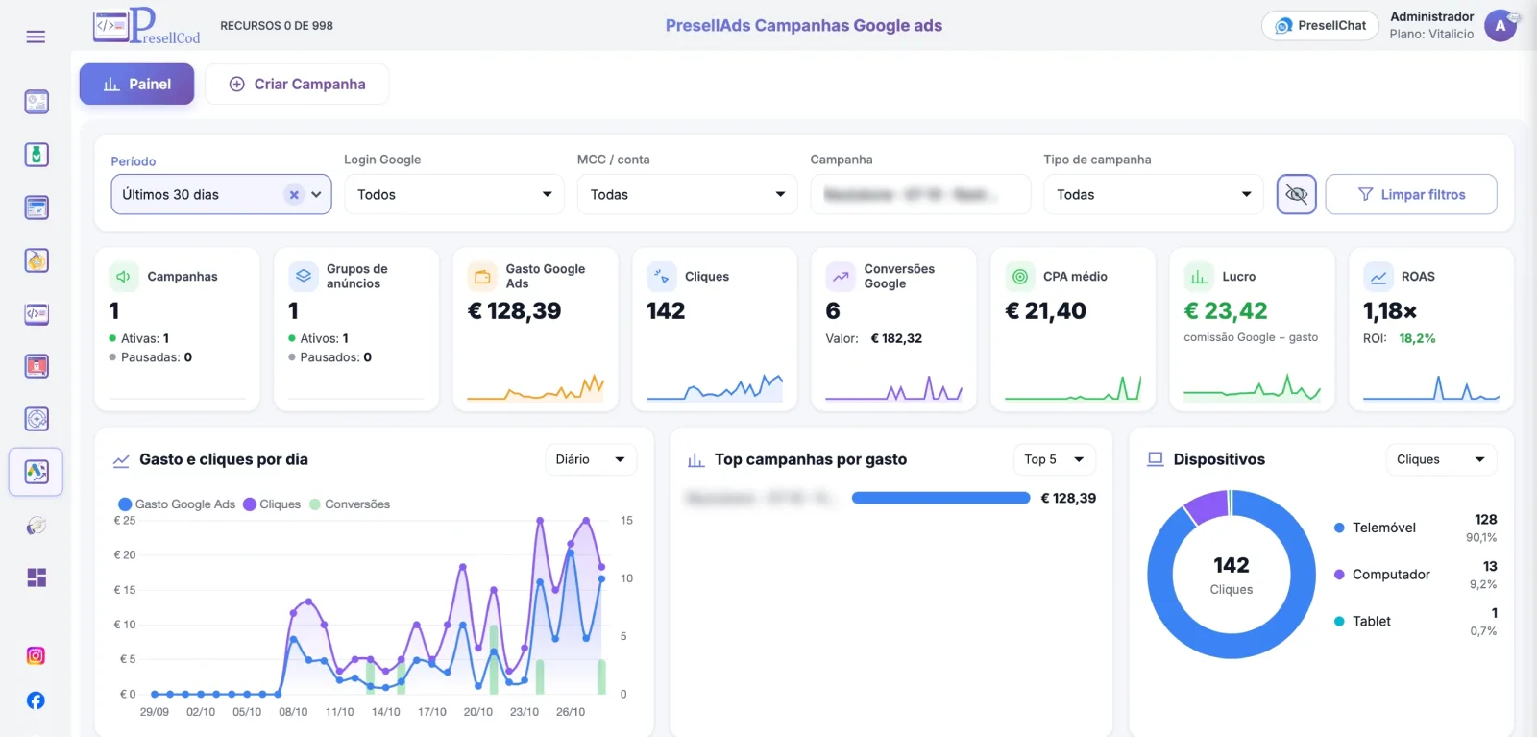The width and height of the screenshot is (1537, 737).
Task: Click the CPA médio target icon
Action: click(x=1020, y=277)
